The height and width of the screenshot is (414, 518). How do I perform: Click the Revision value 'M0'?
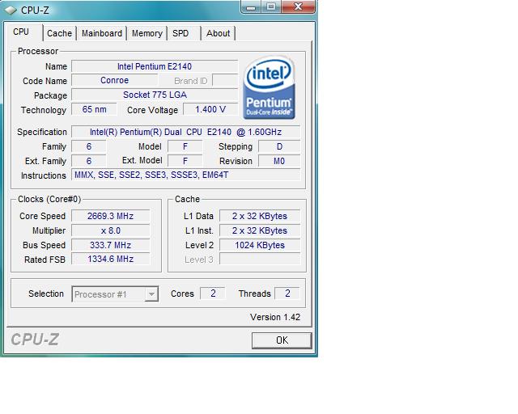279,161
